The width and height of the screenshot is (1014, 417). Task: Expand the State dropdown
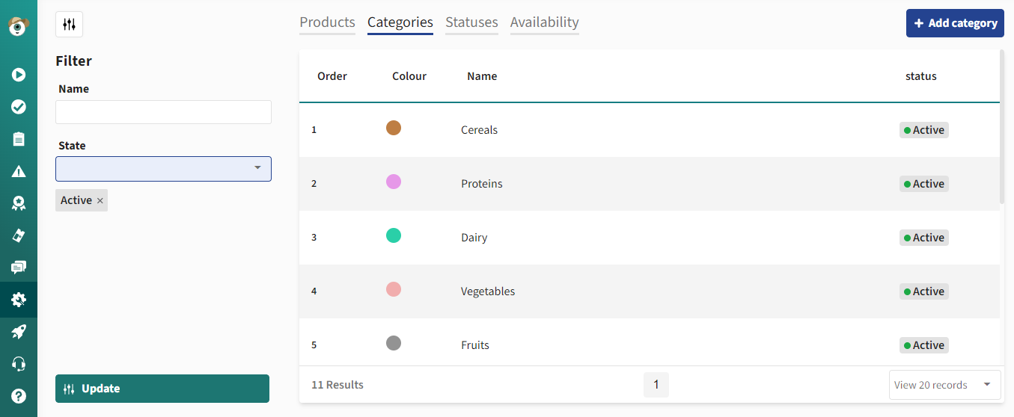163,169
